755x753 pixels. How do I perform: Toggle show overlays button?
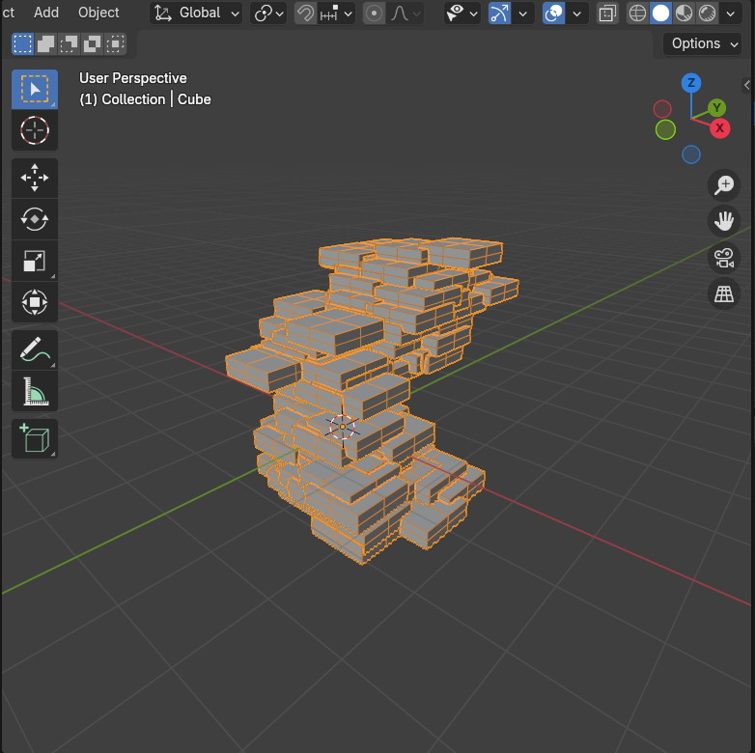pyautogui.click(x=554, y=13)
